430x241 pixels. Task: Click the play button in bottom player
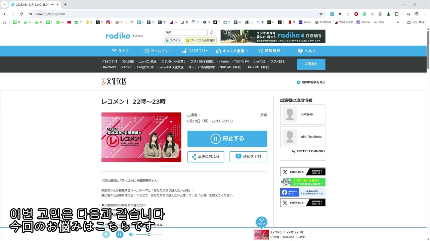click(x=106, y=234)
